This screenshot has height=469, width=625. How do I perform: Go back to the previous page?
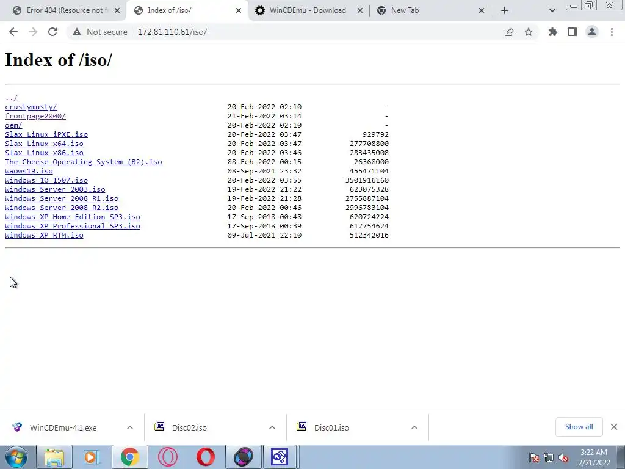13,32
